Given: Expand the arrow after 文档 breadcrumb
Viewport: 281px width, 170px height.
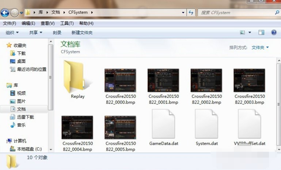Looking at the screenshot, I should click(64, 12).
